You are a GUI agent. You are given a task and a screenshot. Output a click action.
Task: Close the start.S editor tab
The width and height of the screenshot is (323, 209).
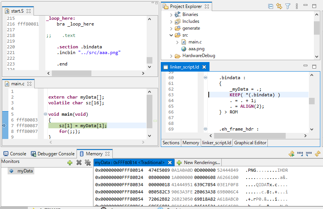point(29,11)
